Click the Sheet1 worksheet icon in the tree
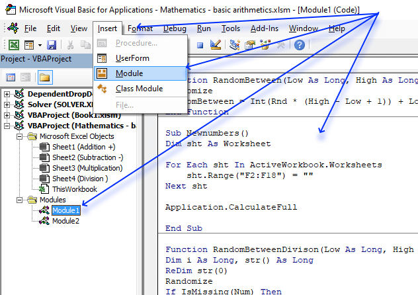This screenshot has width=418, height=295. (x=44, y=147)
